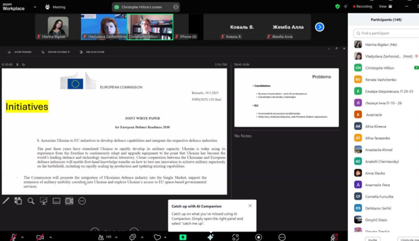This screenshot has width=419, height=241.
Task: Click the next slide Problems thumbnail
Action: 287,97
